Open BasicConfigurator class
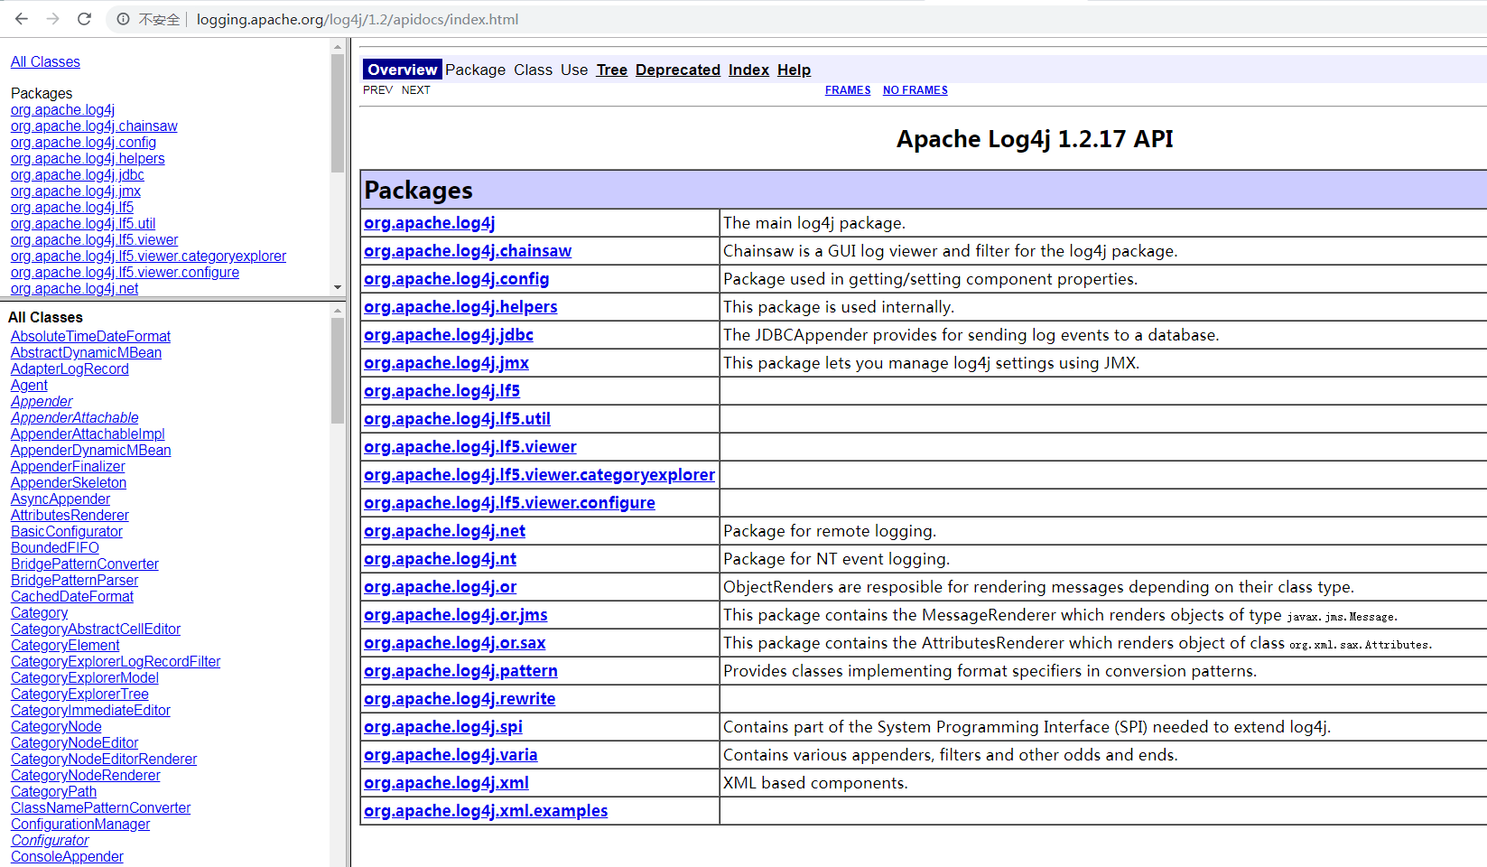Screen dimensions: 1487x867 point(67,532)
